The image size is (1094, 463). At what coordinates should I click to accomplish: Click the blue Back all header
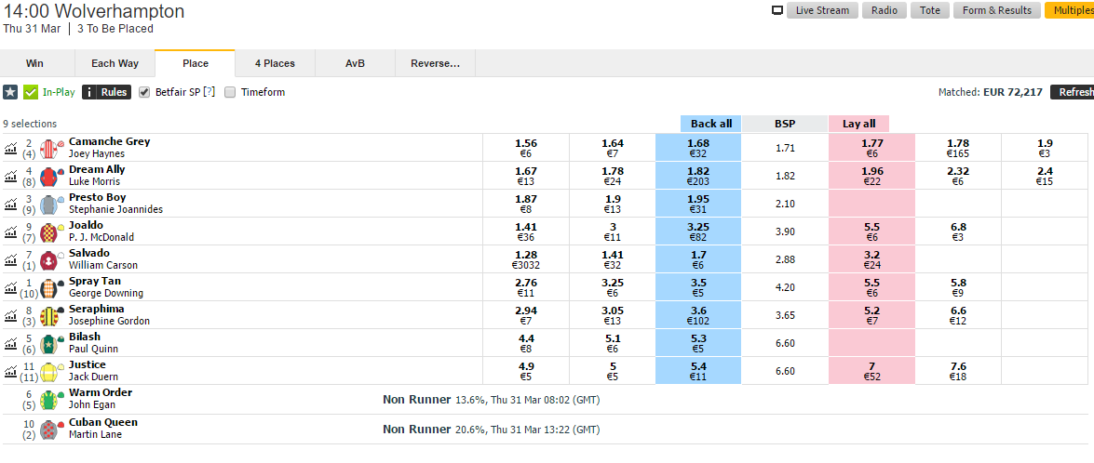pos(711,124)
